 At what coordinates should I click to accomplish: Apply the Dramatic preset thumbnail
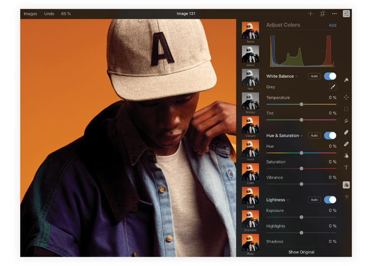pyautogui.click(x=250, y=219)
